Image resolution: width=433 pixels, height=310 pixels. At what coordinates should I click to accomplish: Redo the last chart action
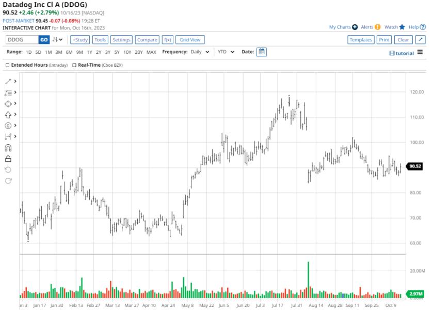tap(8, 181)
